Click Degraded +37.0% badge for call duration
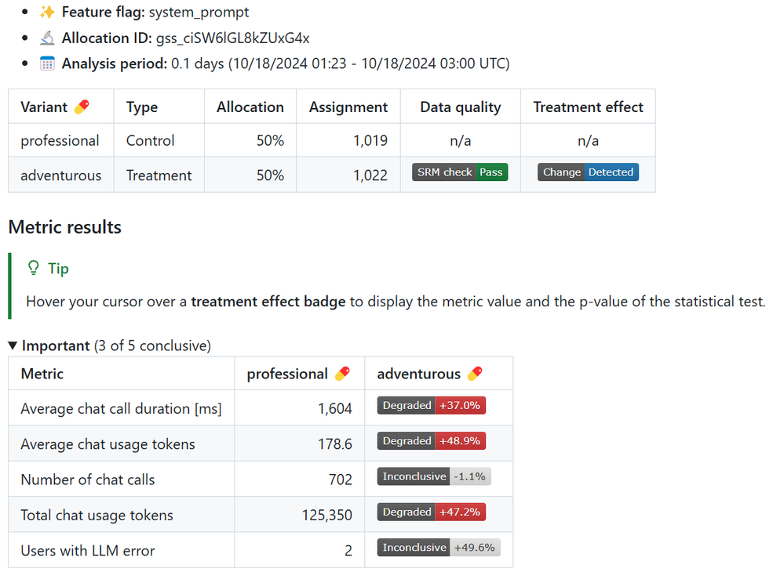The image size is (784, 572). [x=432, y=405]
